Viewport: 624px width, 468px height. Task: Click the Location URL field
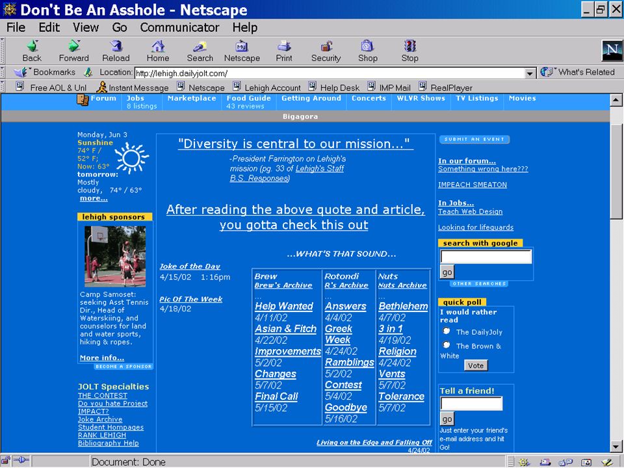tap(330, 73)
